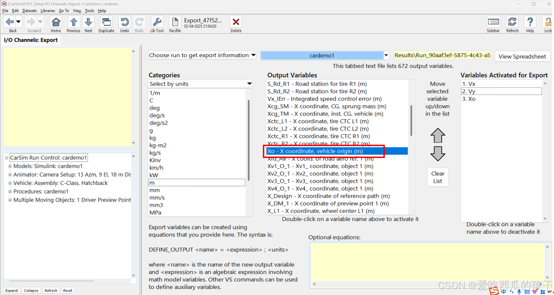This screenshot has width=554, height=295.
Task: Open the Libraries menu
Action: [48, 11]
